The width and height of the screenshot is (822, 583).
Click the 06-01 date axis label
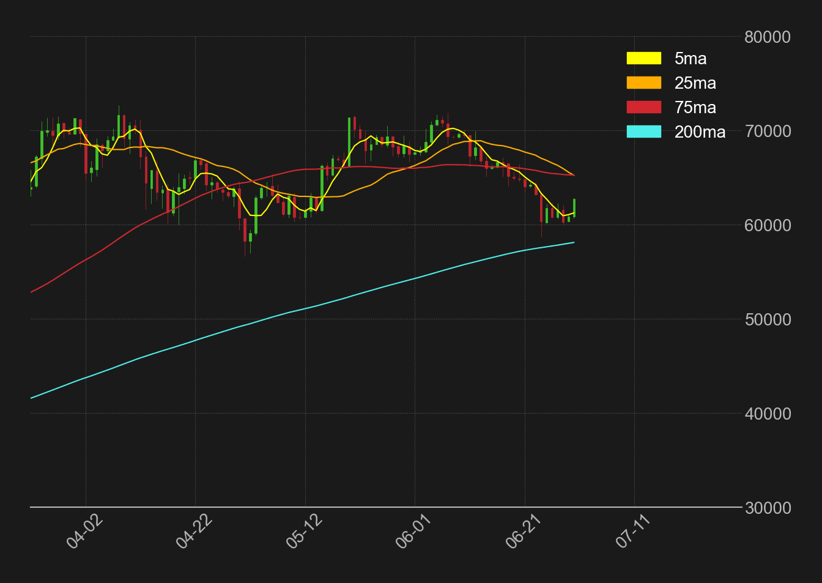(x=413, y=532)
